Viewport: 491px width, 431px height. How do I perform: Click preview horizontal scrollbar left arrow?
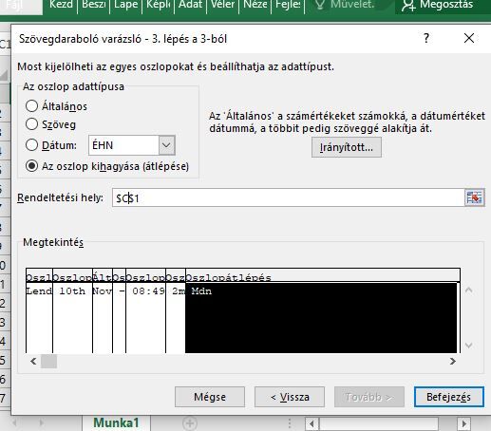click(x=33, y=361)
